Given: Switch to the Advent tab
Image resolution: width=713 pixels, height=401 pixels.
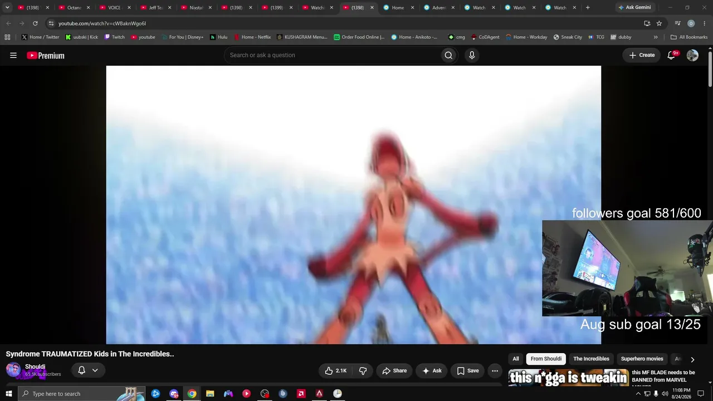Looking at the screenshot, I should tap(439, 8).
